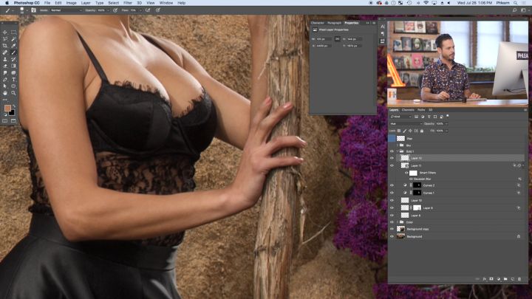Switch to the Paths tab

(x=421, y=110)
